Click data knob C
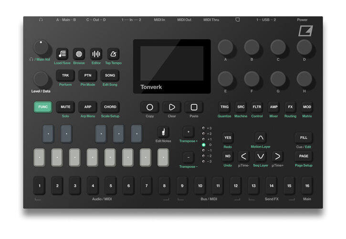The width and height of the screenshot is (346, 239). [278, 47]
